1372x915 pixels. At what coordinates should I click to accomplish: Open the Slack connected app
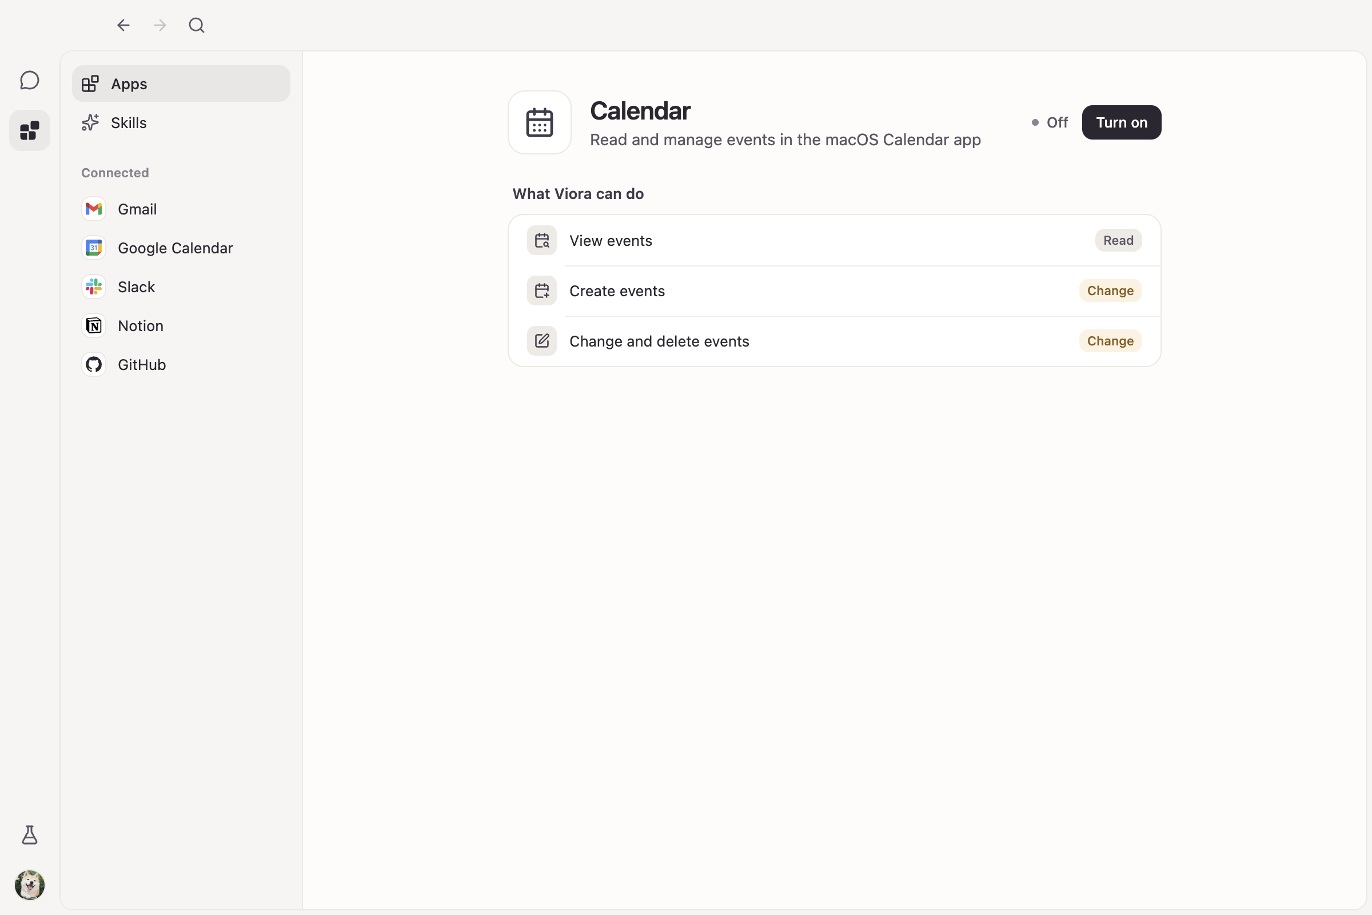pos(181,287)
